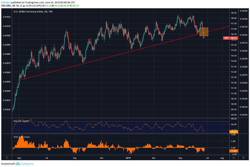The height and width of the screenshot is (167, 250).
Task: Click the 89.00 price scale label
Action: click(x=234, y=115)
